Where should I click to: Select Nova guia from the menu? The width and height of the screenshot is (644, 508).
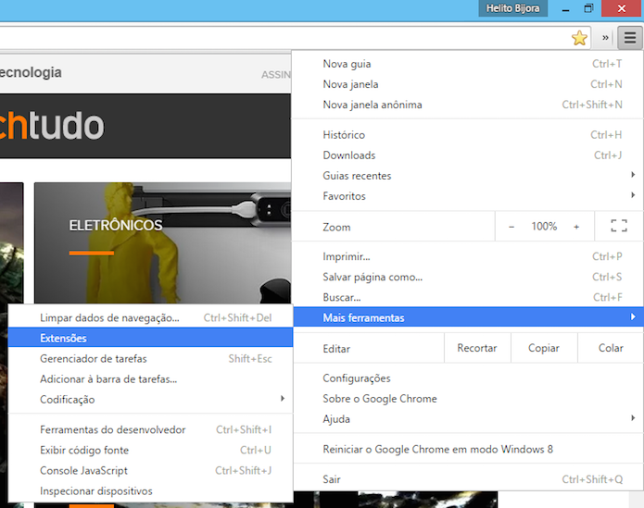[x=467, y=64]
